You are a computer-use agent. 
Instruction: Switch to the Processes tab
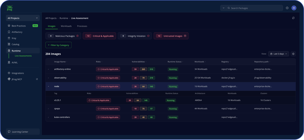[x=82, y=26]
